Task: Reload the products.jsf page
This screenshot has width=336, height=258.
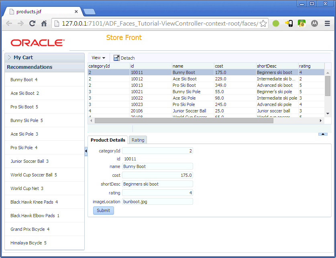Action: [33, 23]
